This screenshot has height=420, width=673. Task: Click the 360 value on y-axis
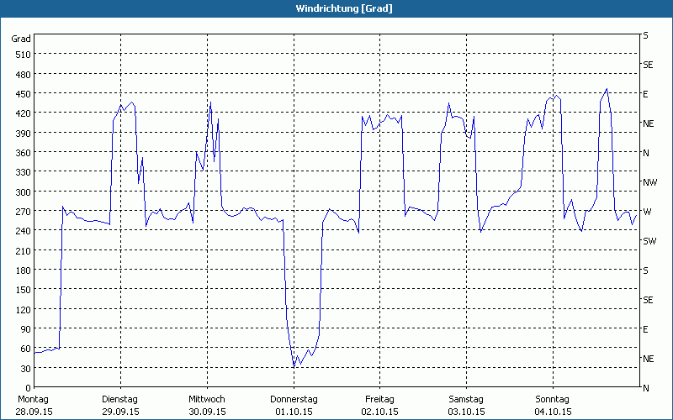23,153
